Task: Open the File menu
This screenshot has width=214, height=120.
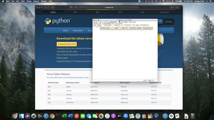Action: click(13, 1)
